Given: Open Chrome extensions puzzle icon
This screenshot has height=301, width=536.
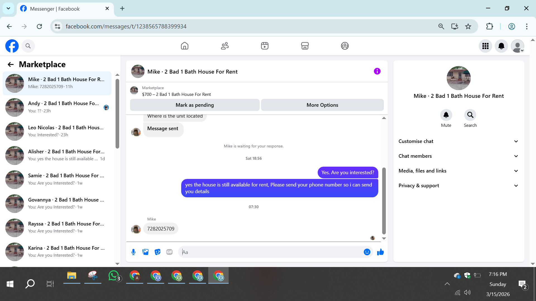Looking at the screenshot, I should [x=490, y=26].
